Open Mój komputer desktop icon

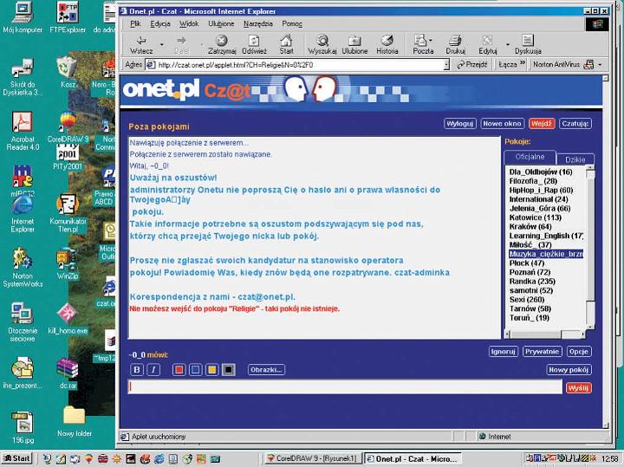pos(23,17)
